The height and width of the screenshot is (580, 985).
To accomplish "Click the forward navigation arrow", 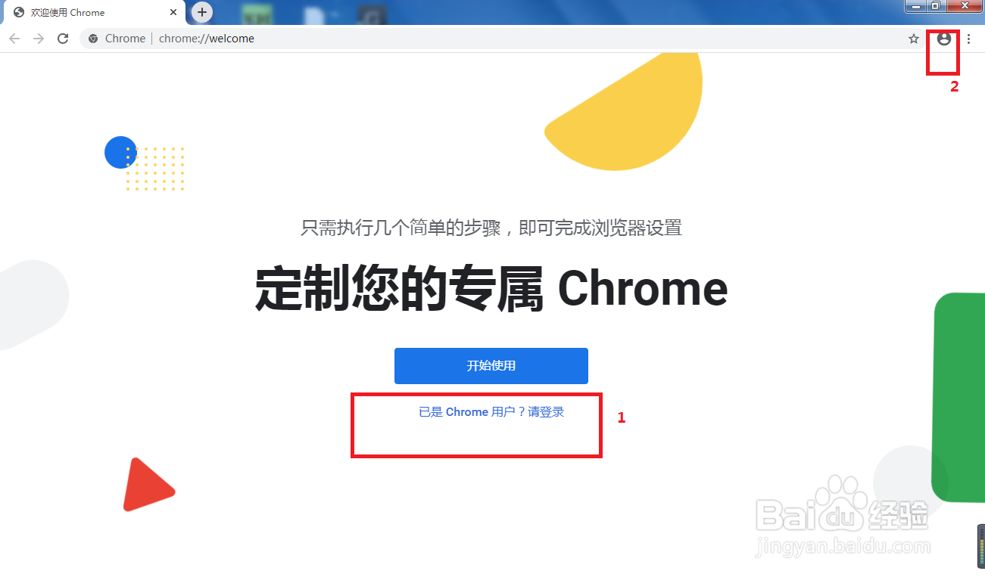I will [x=39, y=39].
